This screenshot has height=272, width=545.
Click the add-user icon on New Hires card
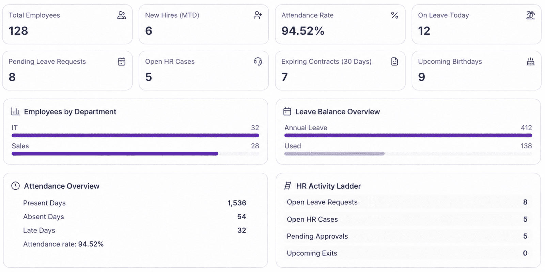(258, 15)
